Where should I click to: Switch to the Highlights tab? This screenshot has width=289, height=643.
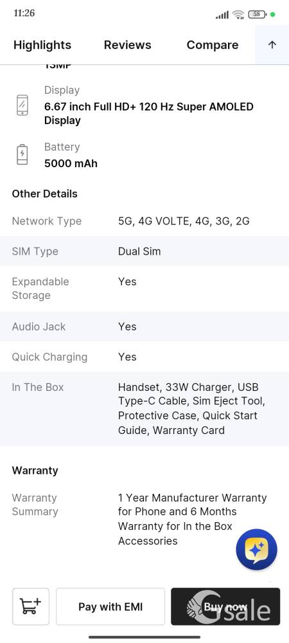point(42,45)
